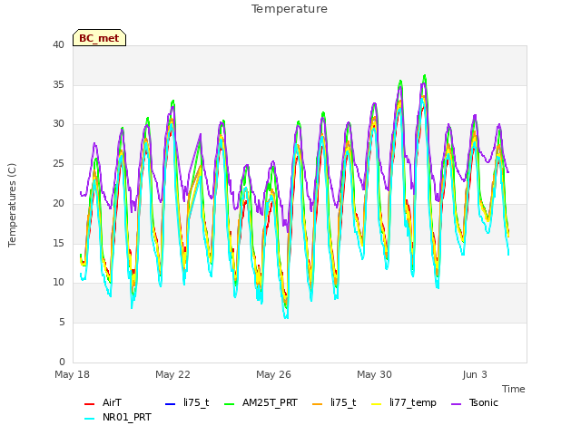Click the Temperatures (C) axis label
This screenshot has width=581, height=435.
[12, 205]
